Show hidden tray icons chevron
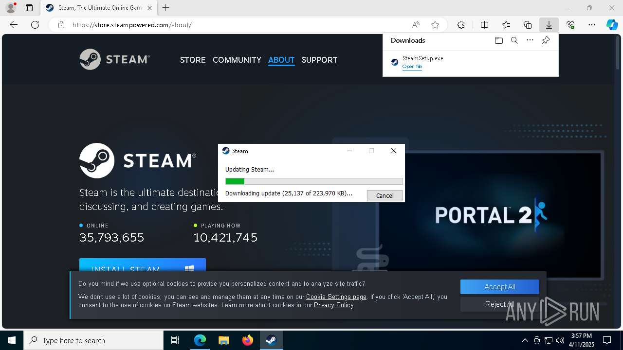The height and width of the screenshot is (350, 623). (525, 340)
